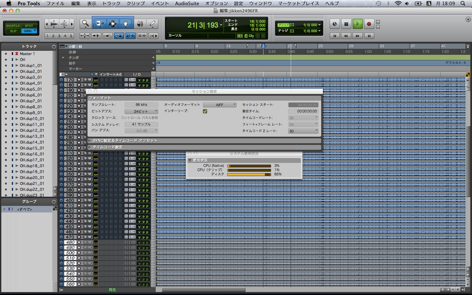472x295 pixels.
Task: Recall zoom preset 1
Action: [47, 36]
